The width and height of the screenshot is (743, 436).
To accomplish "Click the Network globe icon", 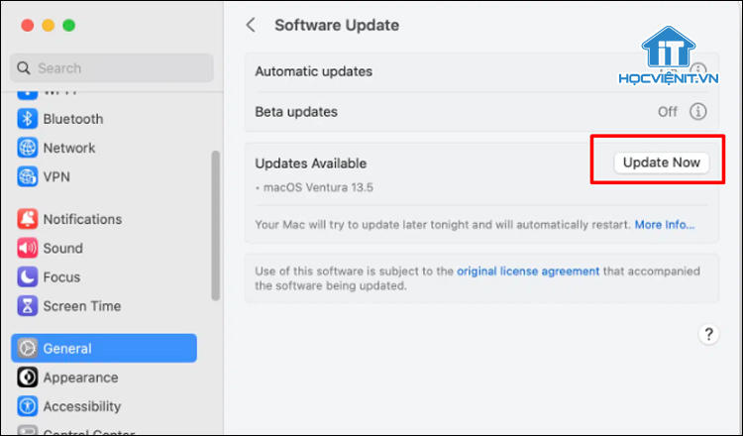I will [x=28, y=148].
